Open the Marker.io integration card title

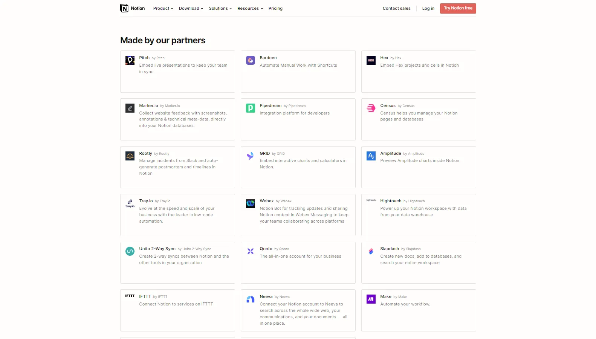[149, 106]
